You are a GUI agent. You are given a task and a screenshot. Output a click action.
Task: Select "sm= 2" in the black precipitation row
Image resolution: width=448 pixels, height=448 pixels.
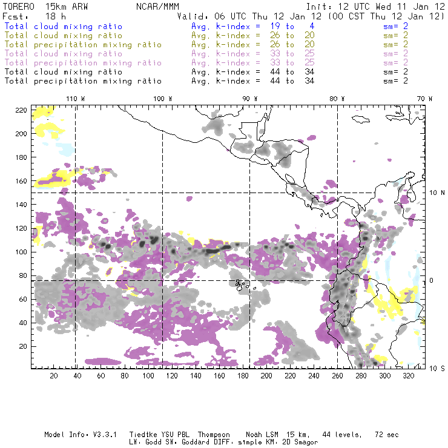(395, 81)
